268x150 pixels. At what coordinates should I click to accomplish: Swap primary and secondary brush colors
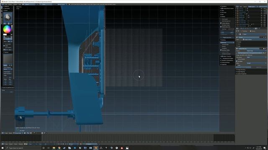[x=11, y=35]
